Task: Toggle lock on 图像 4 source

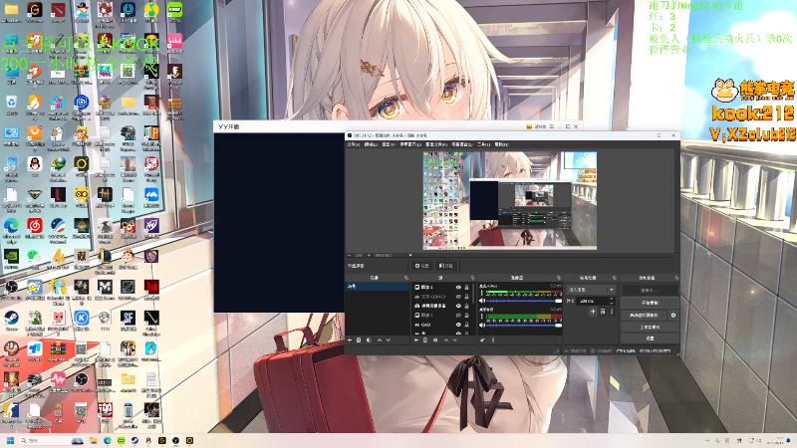Action: (466, 287)
